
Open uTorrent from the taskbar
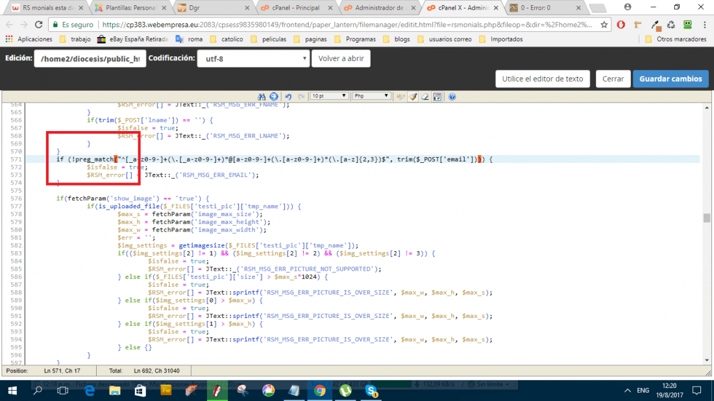click(345, 391)
